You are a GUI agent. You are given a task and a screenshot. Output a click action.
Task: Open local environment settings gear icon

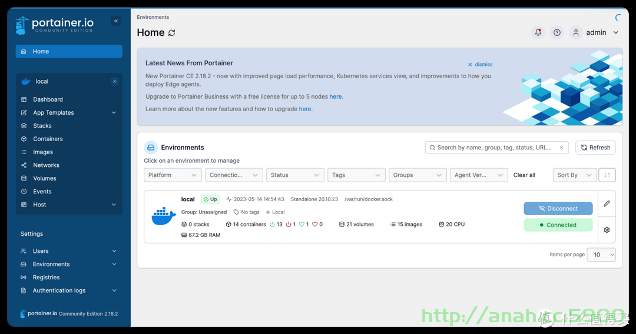point(607,230)
